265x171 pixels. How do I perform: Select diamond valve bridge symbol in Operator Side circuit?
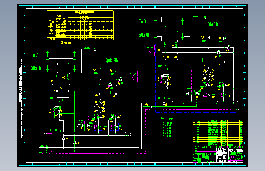(x=100, y=107)
